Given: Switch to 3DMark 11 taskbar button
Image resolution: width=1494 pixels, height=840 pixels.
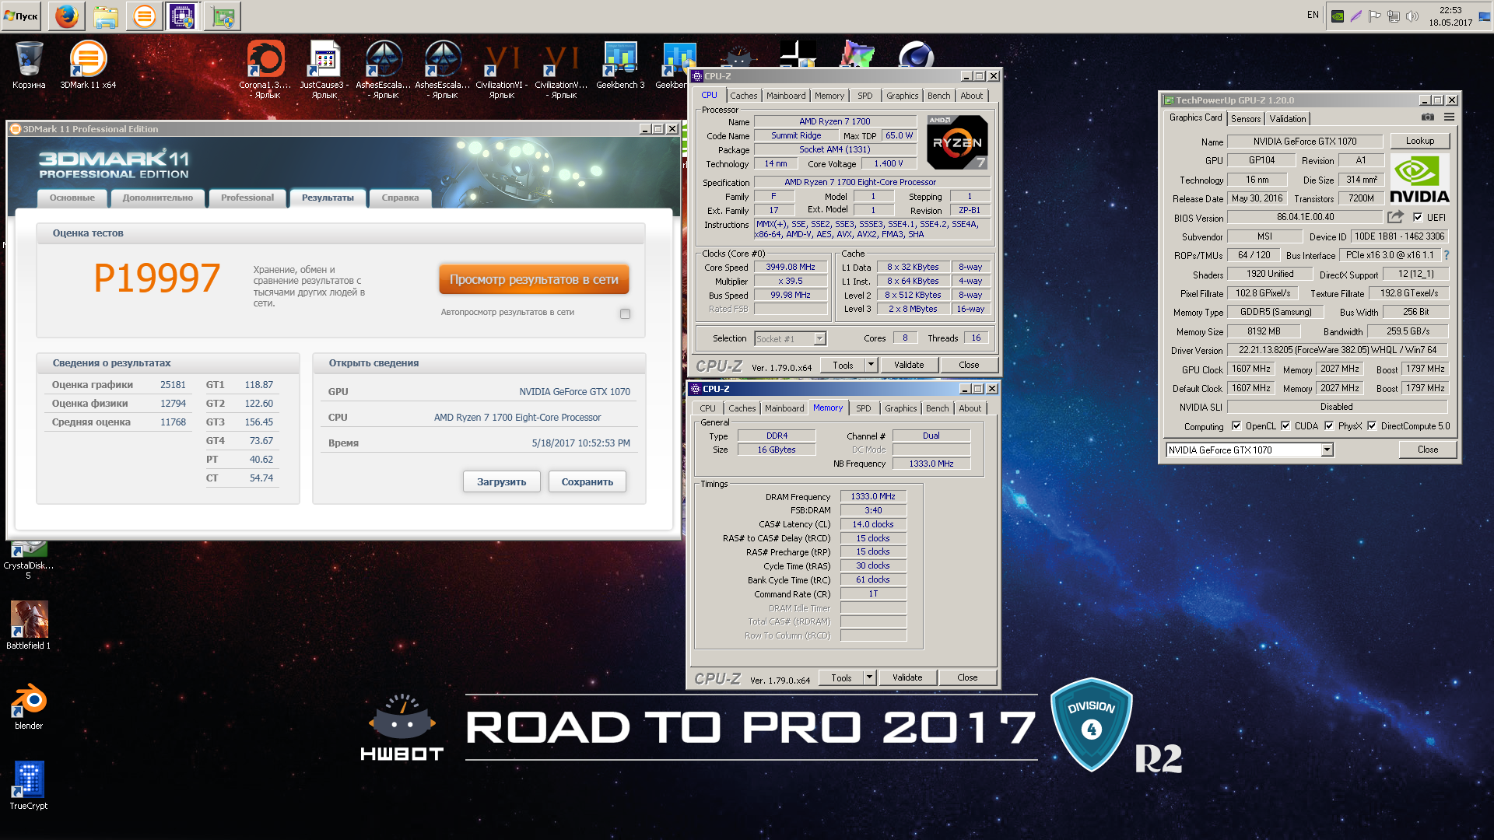Looking at the screenshot, I should (144, 16).
